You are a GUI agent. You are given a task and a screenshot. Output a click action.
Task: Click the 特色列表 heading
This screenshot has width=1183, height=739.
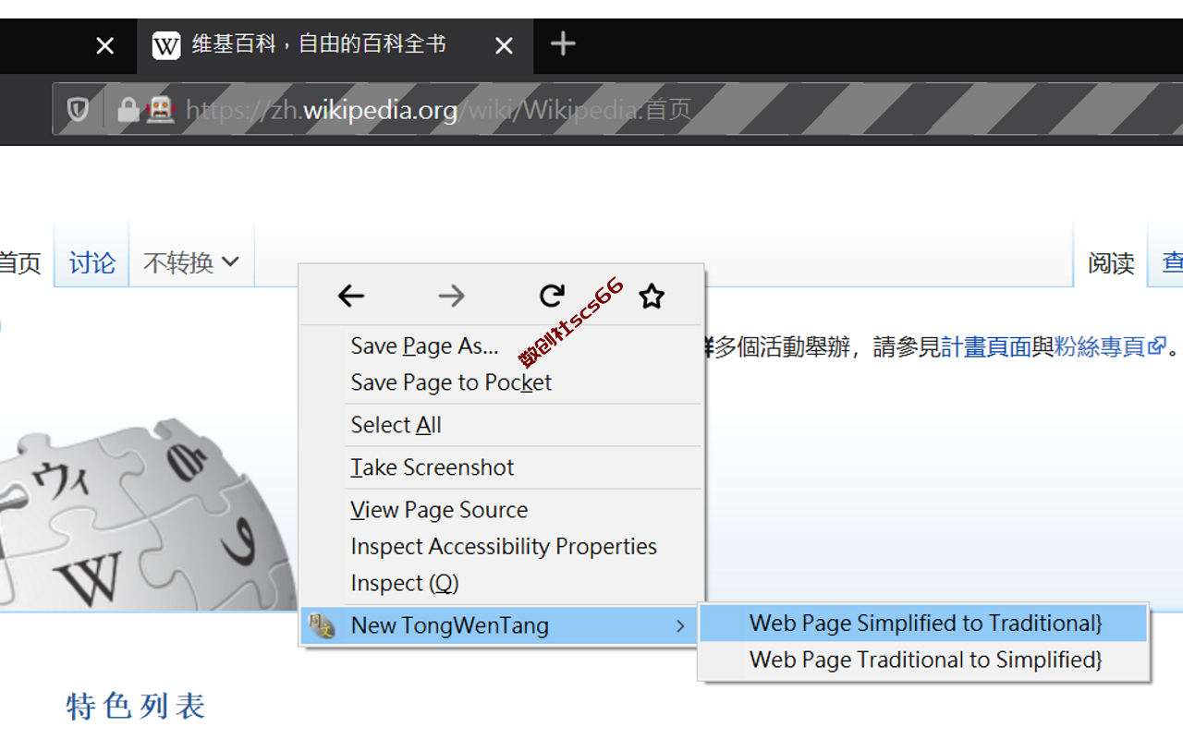[136, 707]
